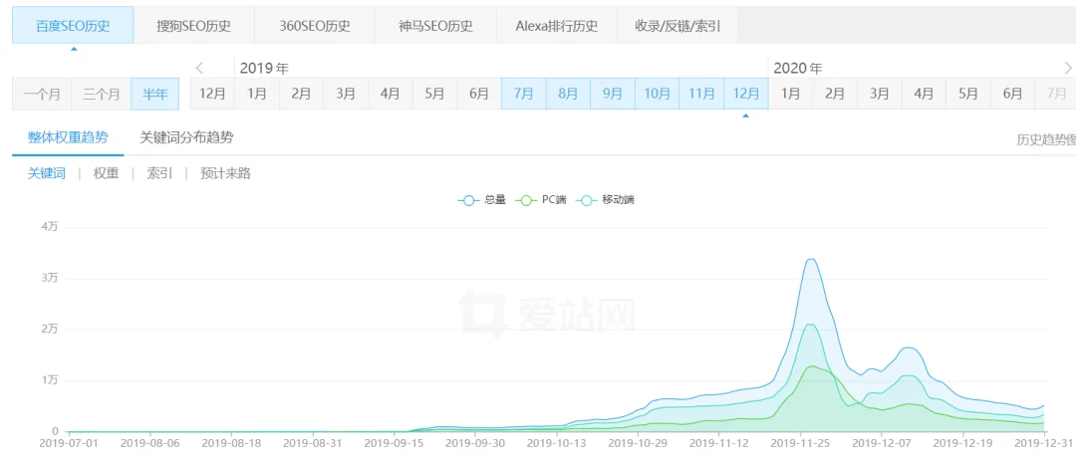The width and height of the screenshot is (1076, 459).
Task: Select 三个月 time range
Action: pos(101,94)
